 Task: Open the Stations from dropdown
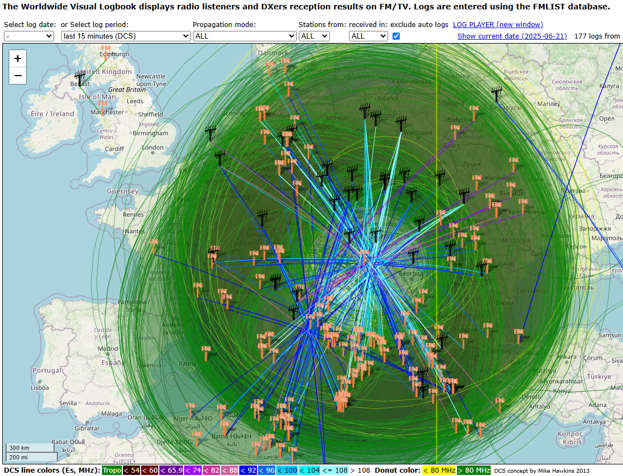(x=314, y=36)
